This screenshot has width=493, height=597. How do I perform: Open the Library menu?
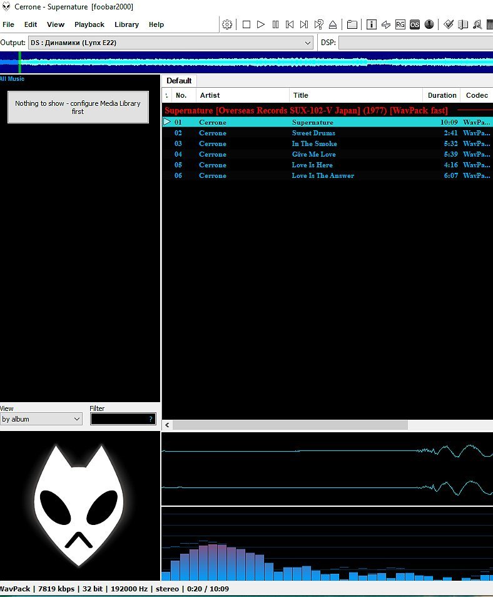[x=126, y=24]
